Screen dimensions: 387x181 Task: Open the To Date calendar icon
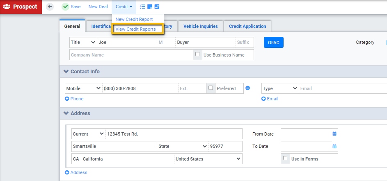coord(334,146)
